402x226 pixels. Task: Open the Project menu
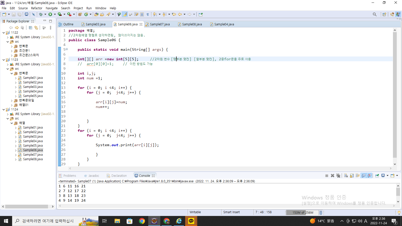click(x=78, y=8)
